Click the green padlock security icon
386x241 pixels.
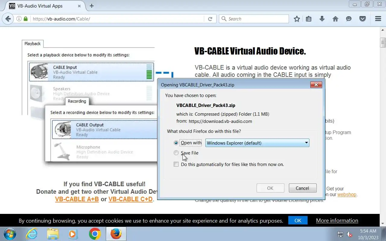pyautogui.click(x=26, y=19)
